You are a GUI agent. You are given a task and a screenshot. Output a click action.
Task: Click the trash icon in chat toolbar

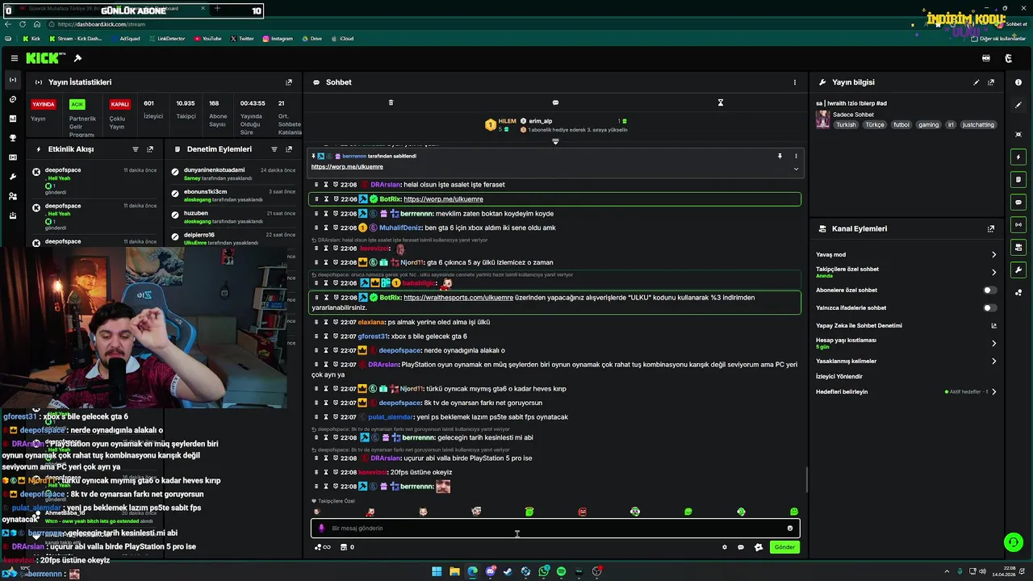(x=391, y=102)
